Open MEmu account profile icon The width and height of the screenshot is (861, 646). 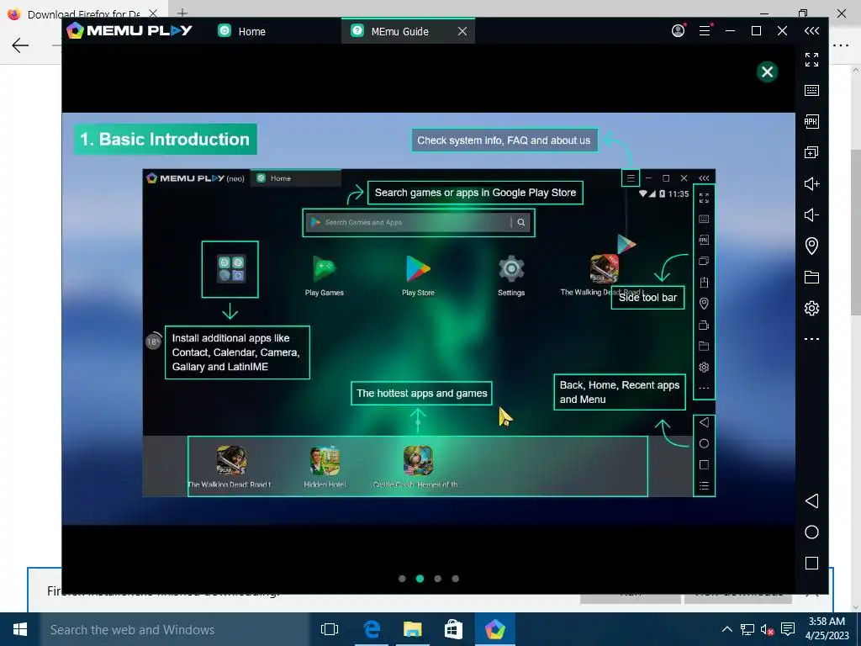679,31
